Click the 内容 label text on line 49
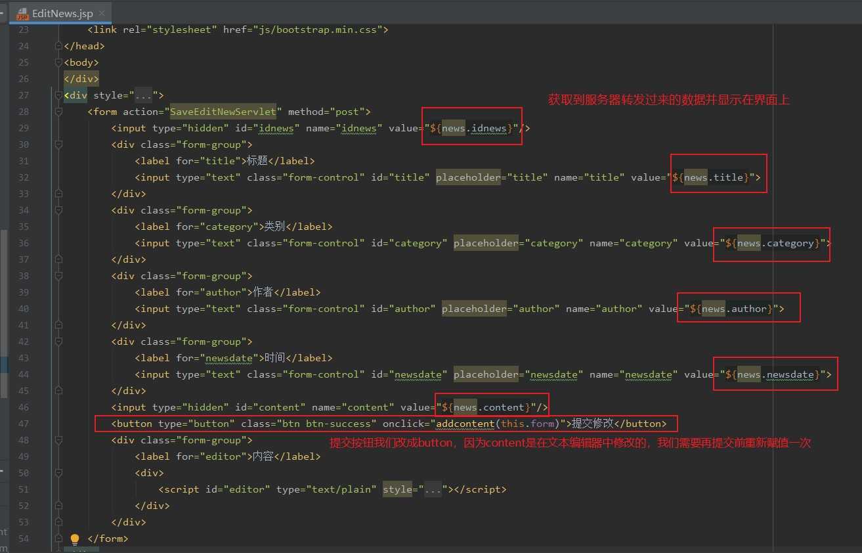Image resolution: width=862 pixels, height=553 pixels. pos(263,456)
